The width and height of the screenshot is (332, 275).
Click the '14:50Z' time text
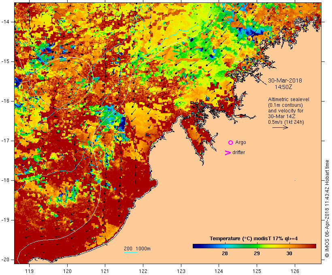(x=283, y=87)
